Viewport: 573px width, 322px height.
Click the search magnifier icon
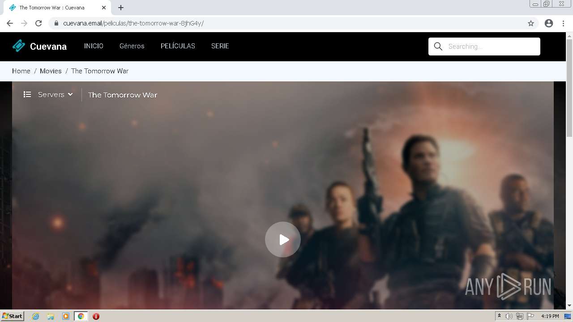438,47
